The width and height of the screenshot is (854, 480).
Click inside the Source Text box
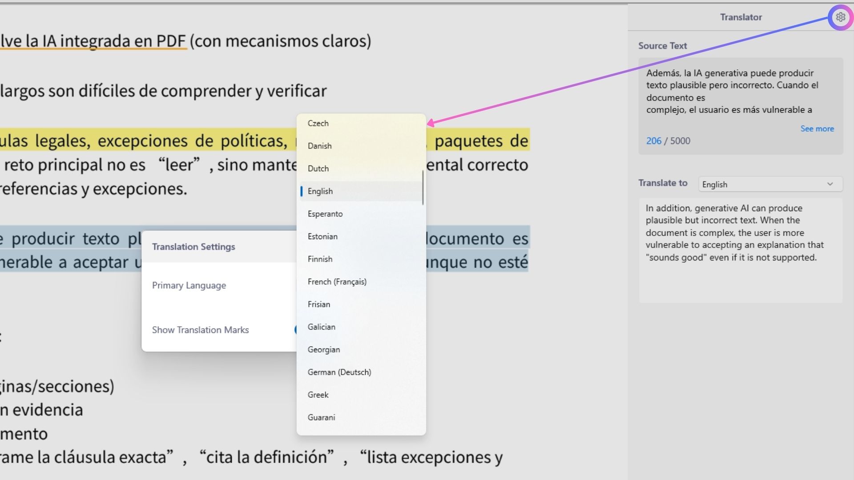741,106
